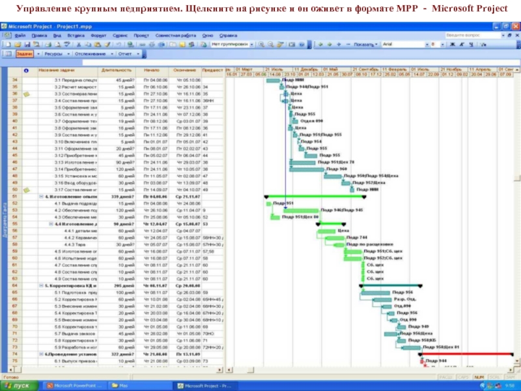
Task: Click the 'Начало' column header
Action: [x=152, y=70]
